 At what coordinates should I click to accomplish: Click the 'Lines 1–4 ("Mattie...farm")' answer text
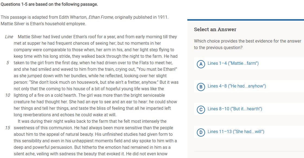pos(233,63)
